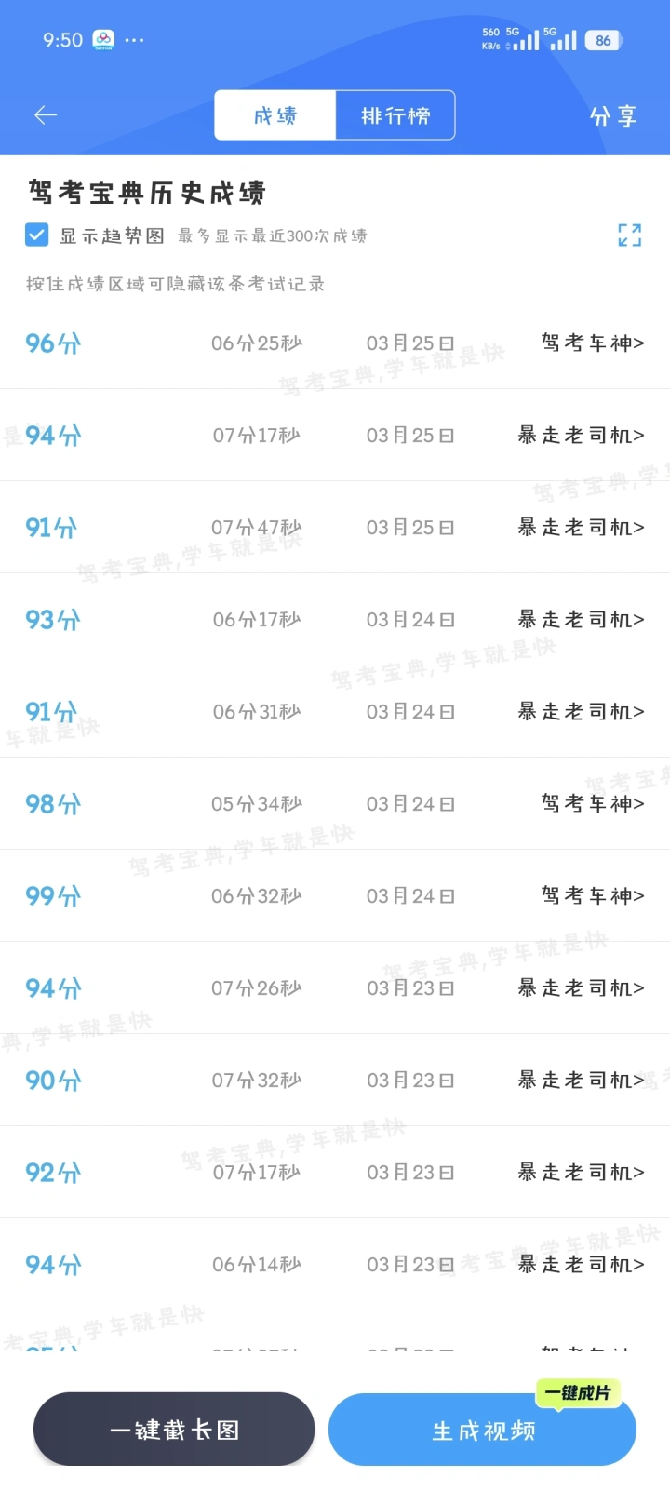Tap the battery indicator showing 86
670x1491 pixels.
point(604,40)
